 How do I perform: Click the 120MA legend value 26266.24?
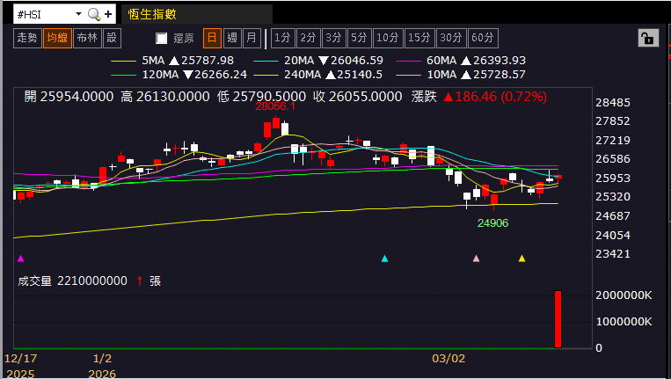pos(221,75)
